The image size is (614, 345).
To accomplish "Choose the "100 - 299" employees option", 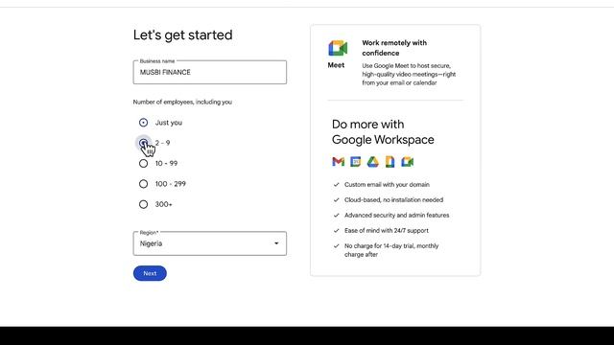I will (143, 184).
